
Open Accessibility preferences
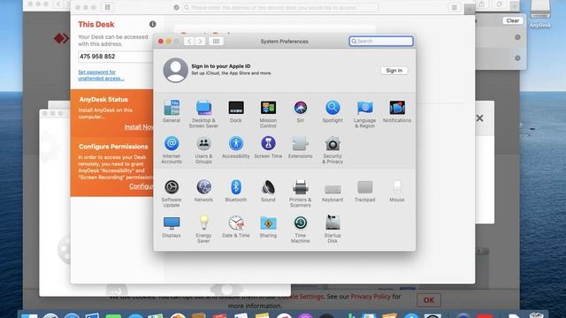236,148
